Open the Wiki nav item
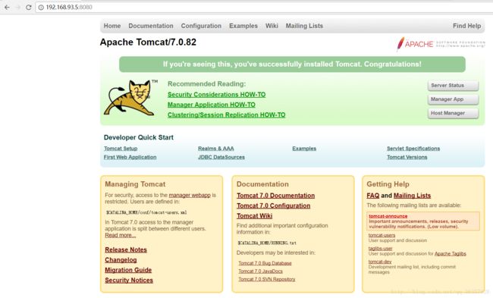 (272, 26)
